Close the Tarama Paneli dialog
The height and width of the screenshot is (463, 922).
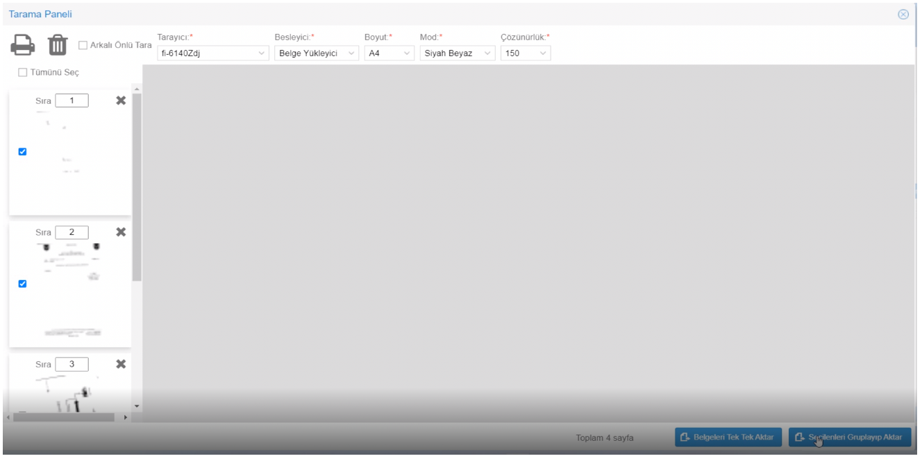pyautogui.click(x=903, y=15)
